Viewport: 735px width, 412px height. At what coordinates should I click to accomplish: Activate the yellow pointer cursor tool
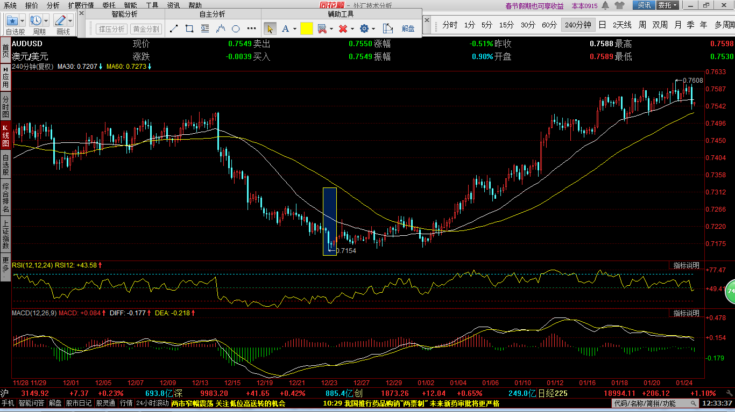tap(270, 28)
